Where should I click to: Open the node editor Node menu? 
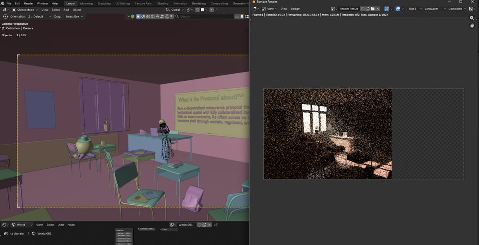pyautogui.click(x=71, y=225)
